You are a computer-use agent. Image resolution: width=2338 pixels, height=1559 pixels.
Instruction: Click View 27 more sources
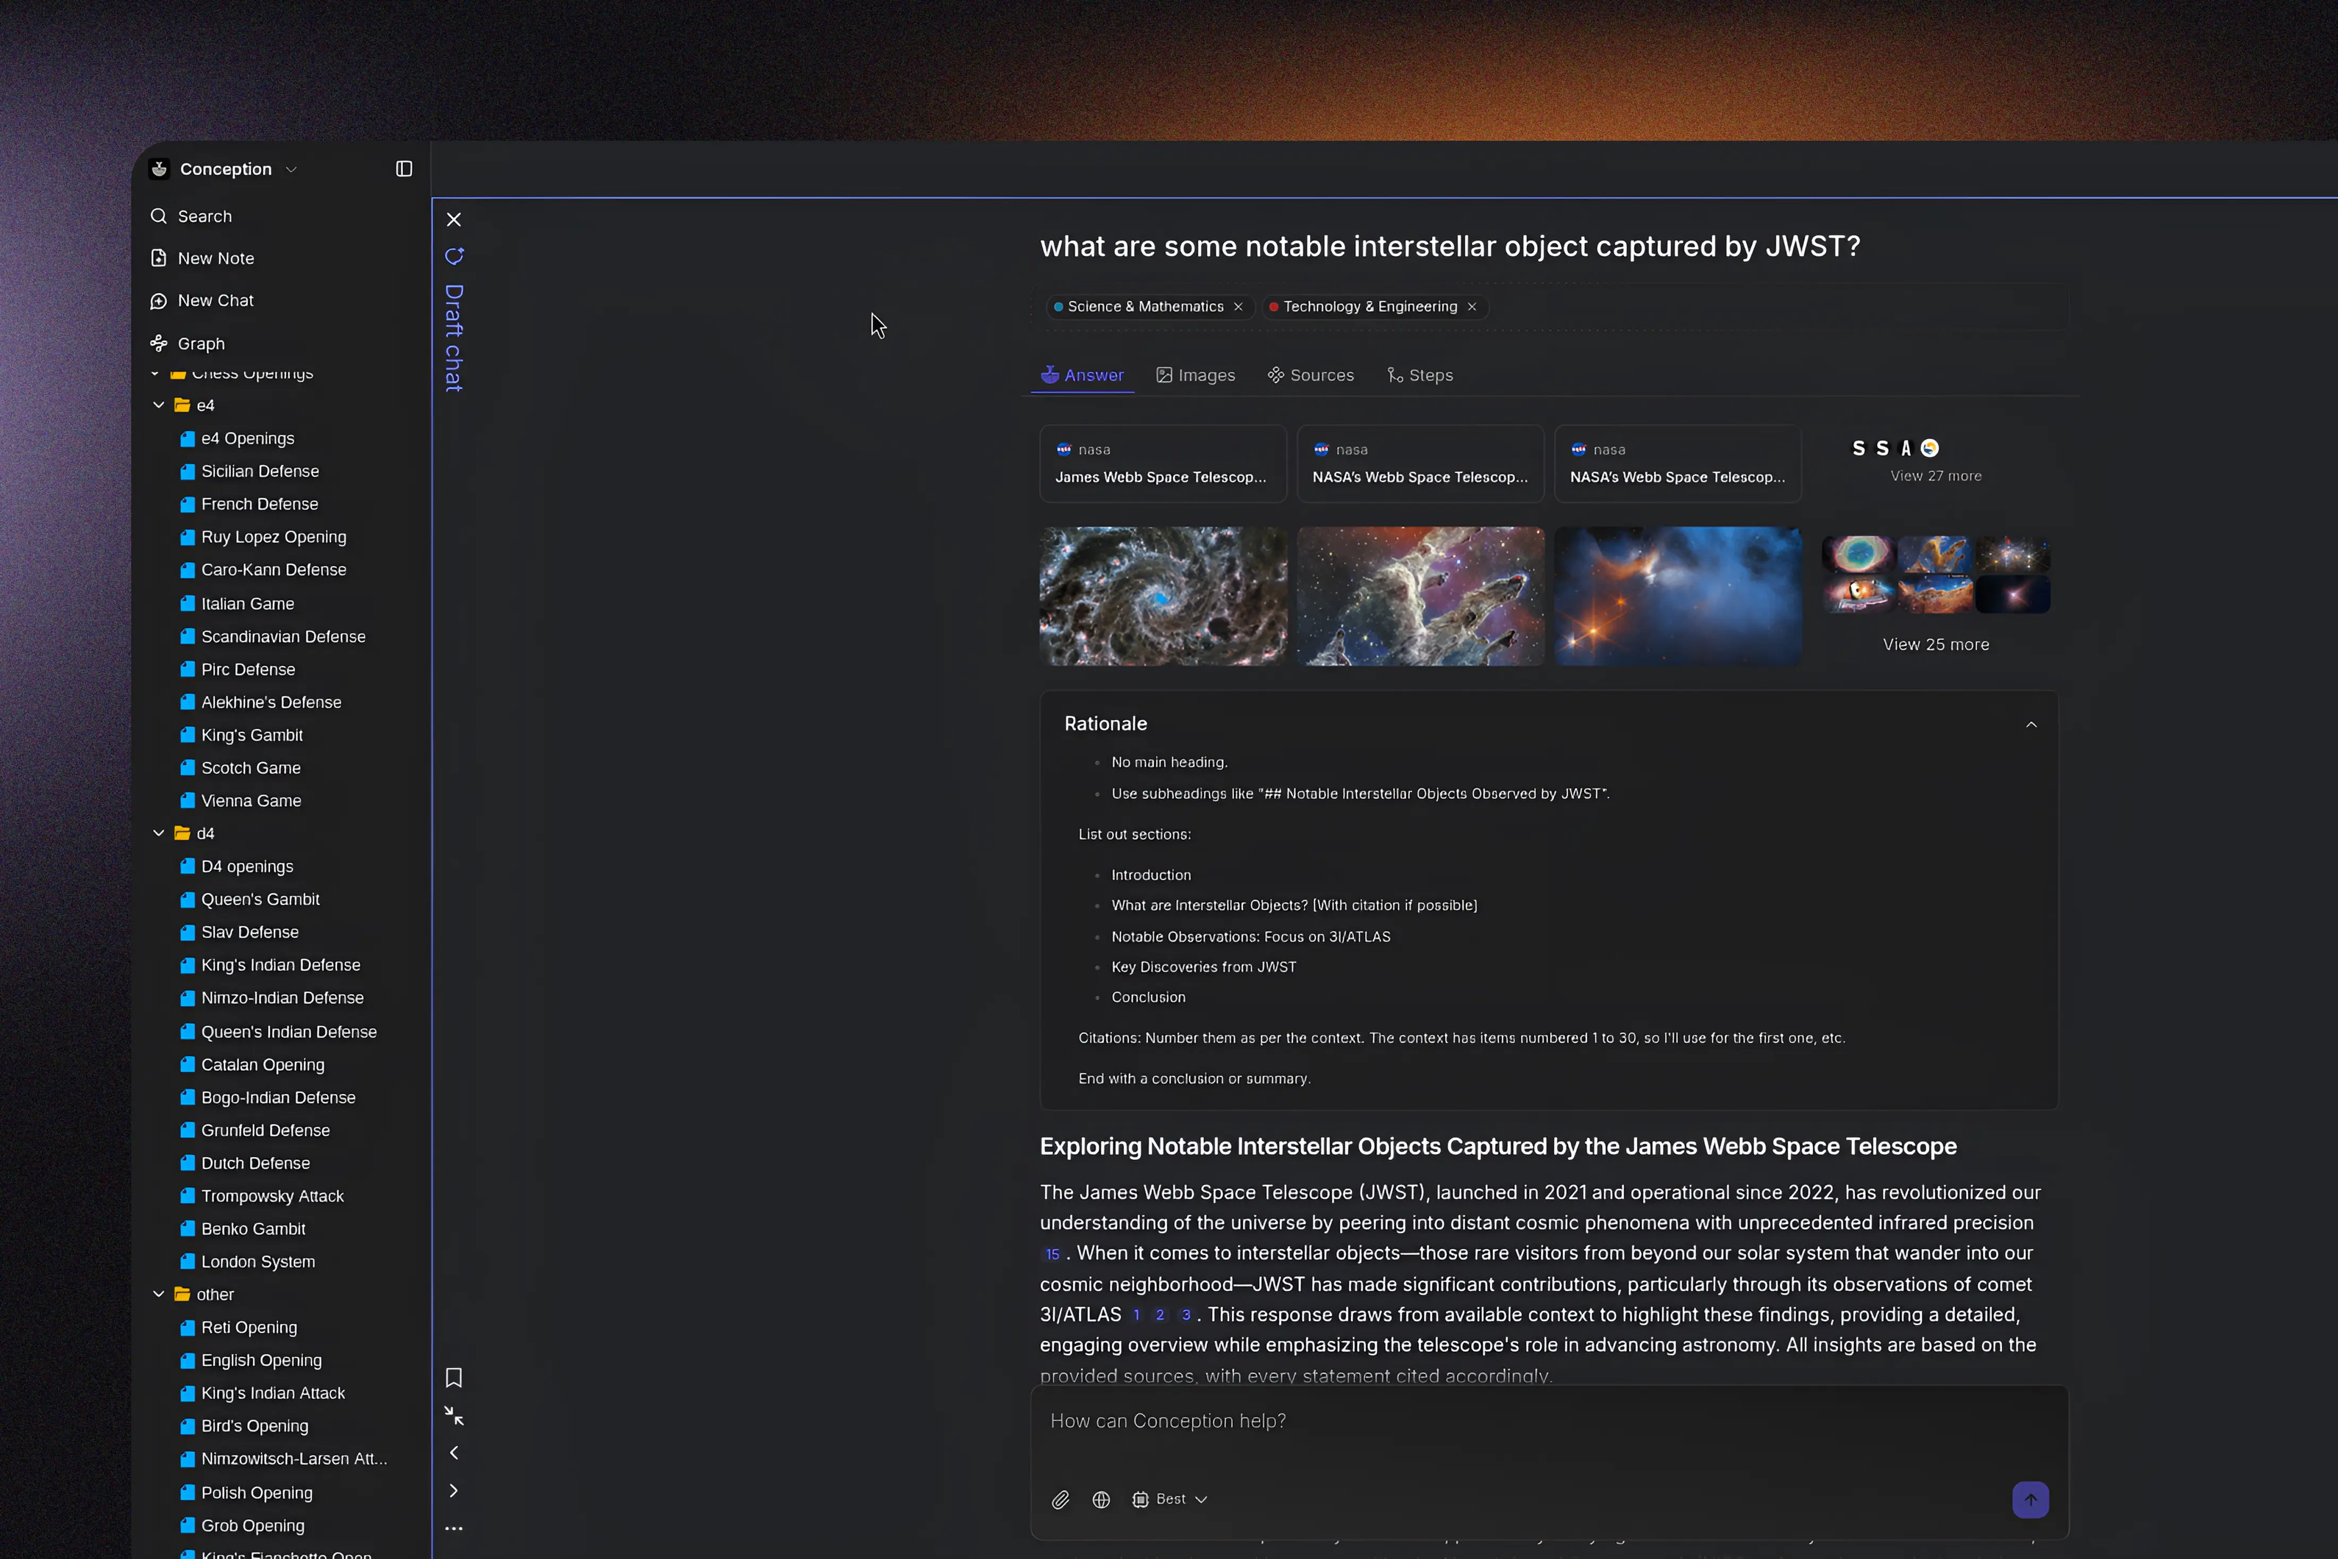tap(1934, 475)
